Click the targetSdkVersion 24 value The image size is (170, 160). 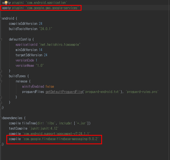tap(45, 55)
